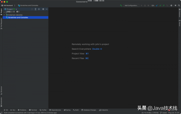Click the Stop square icon in toolbar

(148, 5)
